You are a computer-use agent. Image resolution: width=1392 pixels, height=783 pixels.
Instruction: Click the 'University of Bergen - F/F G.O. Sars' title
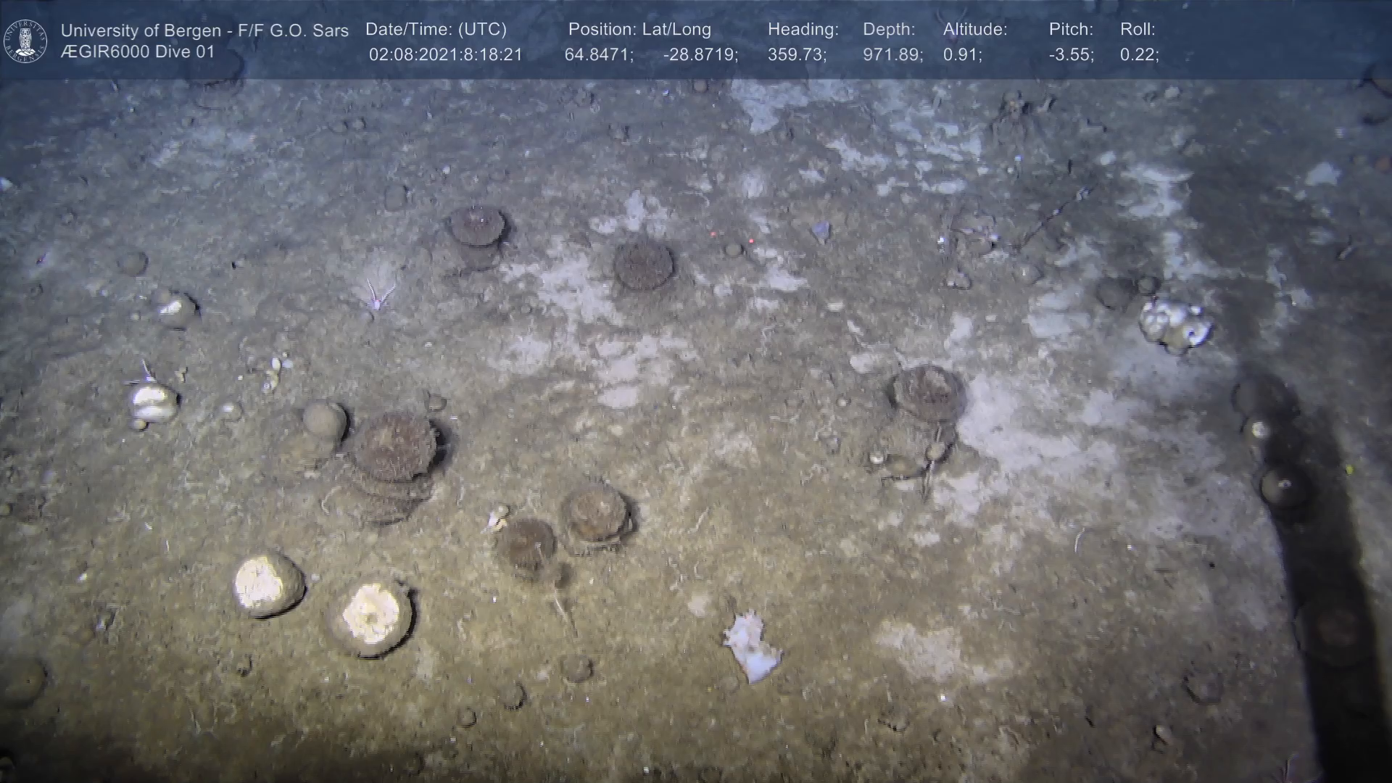(204, 30)
